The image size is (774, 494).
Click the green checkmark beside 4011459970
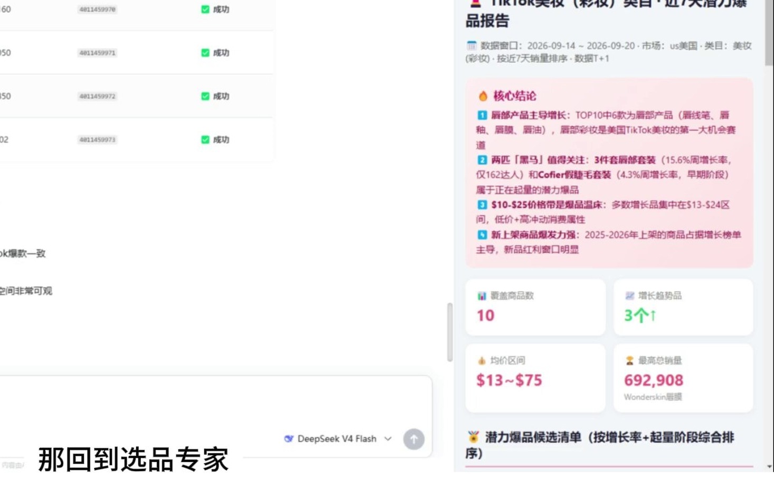(x=205, y=10)
